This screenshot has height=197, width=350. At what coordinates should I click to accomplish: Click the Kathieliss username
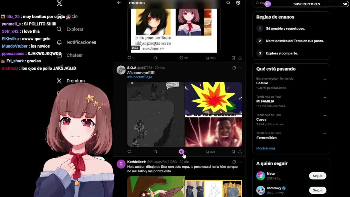tap(136, 162)
